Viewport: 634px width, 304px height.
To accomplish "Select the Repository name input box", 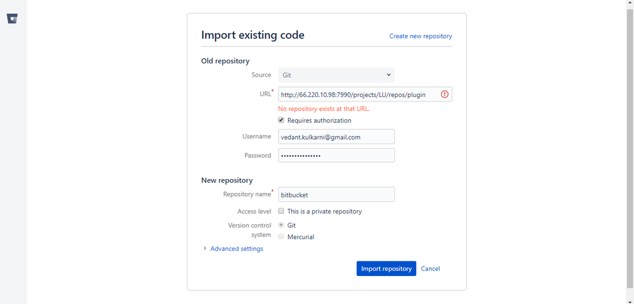I will [x=336, y=194].
